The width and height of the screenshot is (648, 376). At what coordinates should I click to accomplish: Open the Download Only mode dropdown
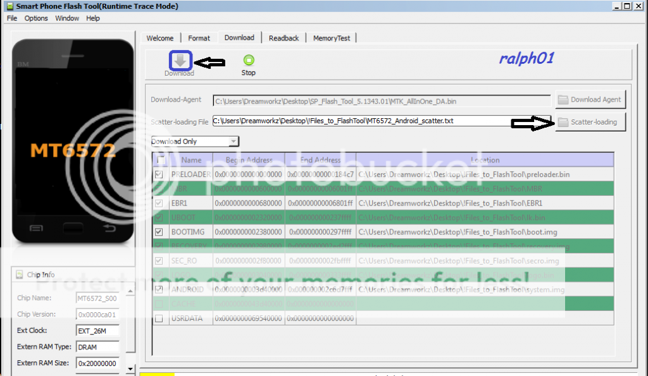pyautogui.click(x=195, y=142)
